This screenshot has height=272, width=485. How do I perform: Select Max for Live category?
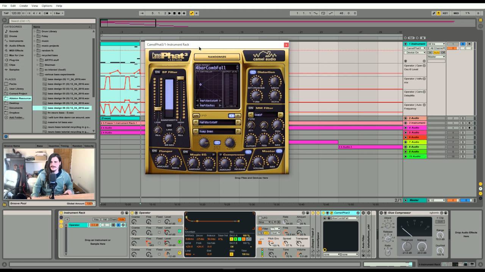(16, 55)
